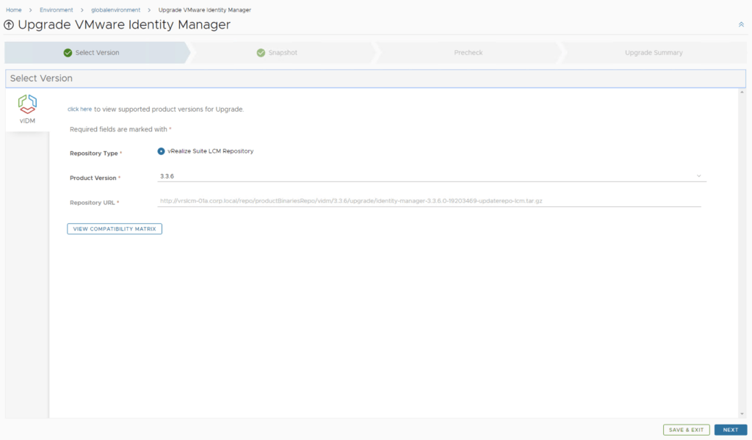Viewport: 752px width, 440px height.
Task: Collapse header using double chevron icon
Action: tap(741, 25)
